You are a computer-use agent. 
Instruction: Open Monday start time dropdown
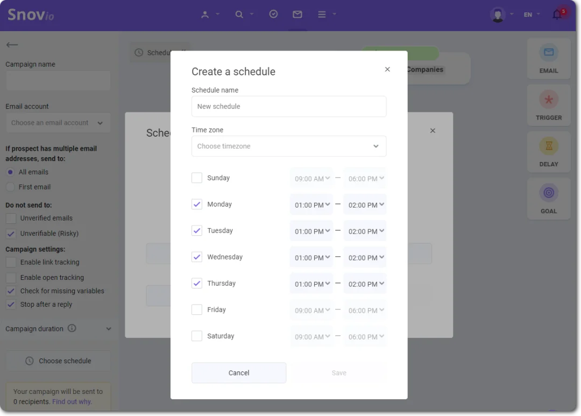(x=311, y=205)
